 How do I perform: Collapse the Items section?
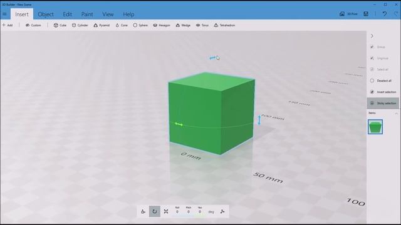click(397, 113)
